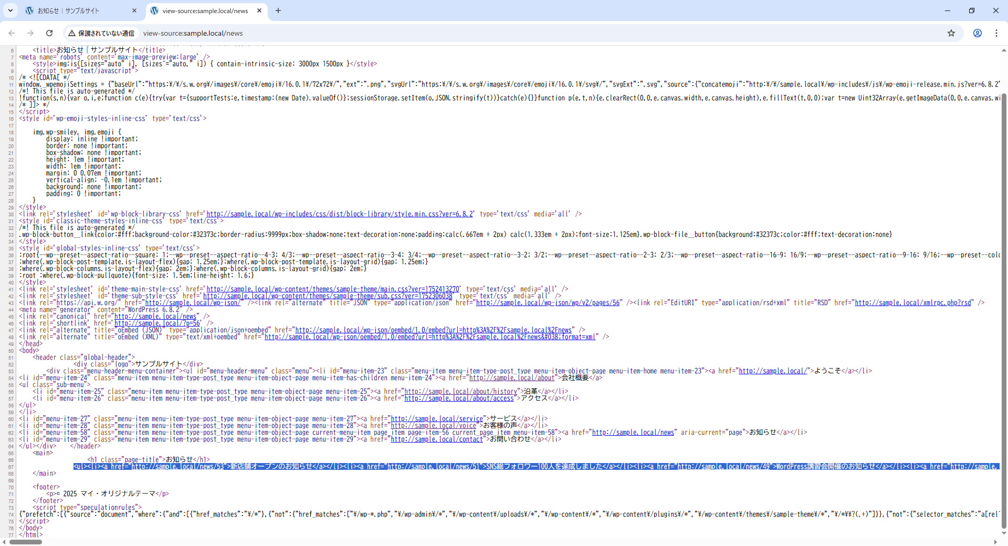Open a new tab with plus button
This screenshot has height=546, width=1008.
(x=278, y=10)
